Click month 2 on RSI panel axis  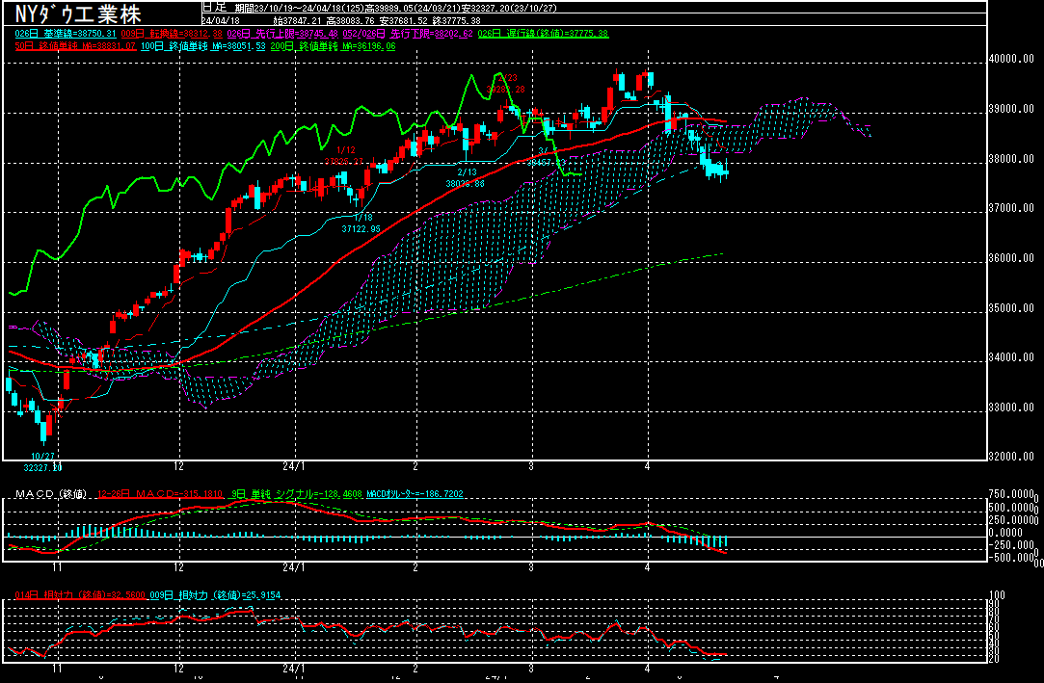click(415, 669)
